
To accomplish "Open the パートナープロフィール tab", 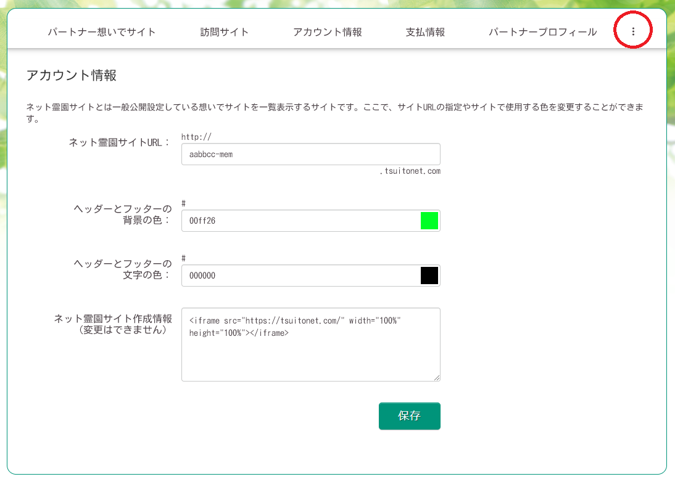I will click(542, 32).
